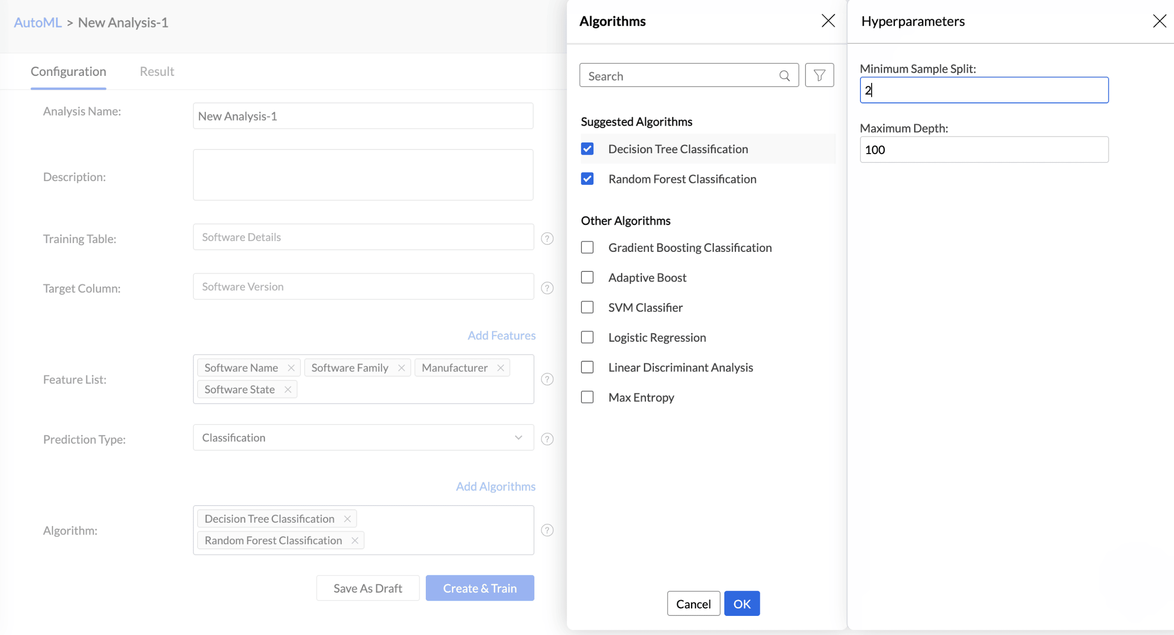Go to AutoML breadcrumb link
Image resolution: width=1174 pixels, height=635 pixels.
[37, 22]
